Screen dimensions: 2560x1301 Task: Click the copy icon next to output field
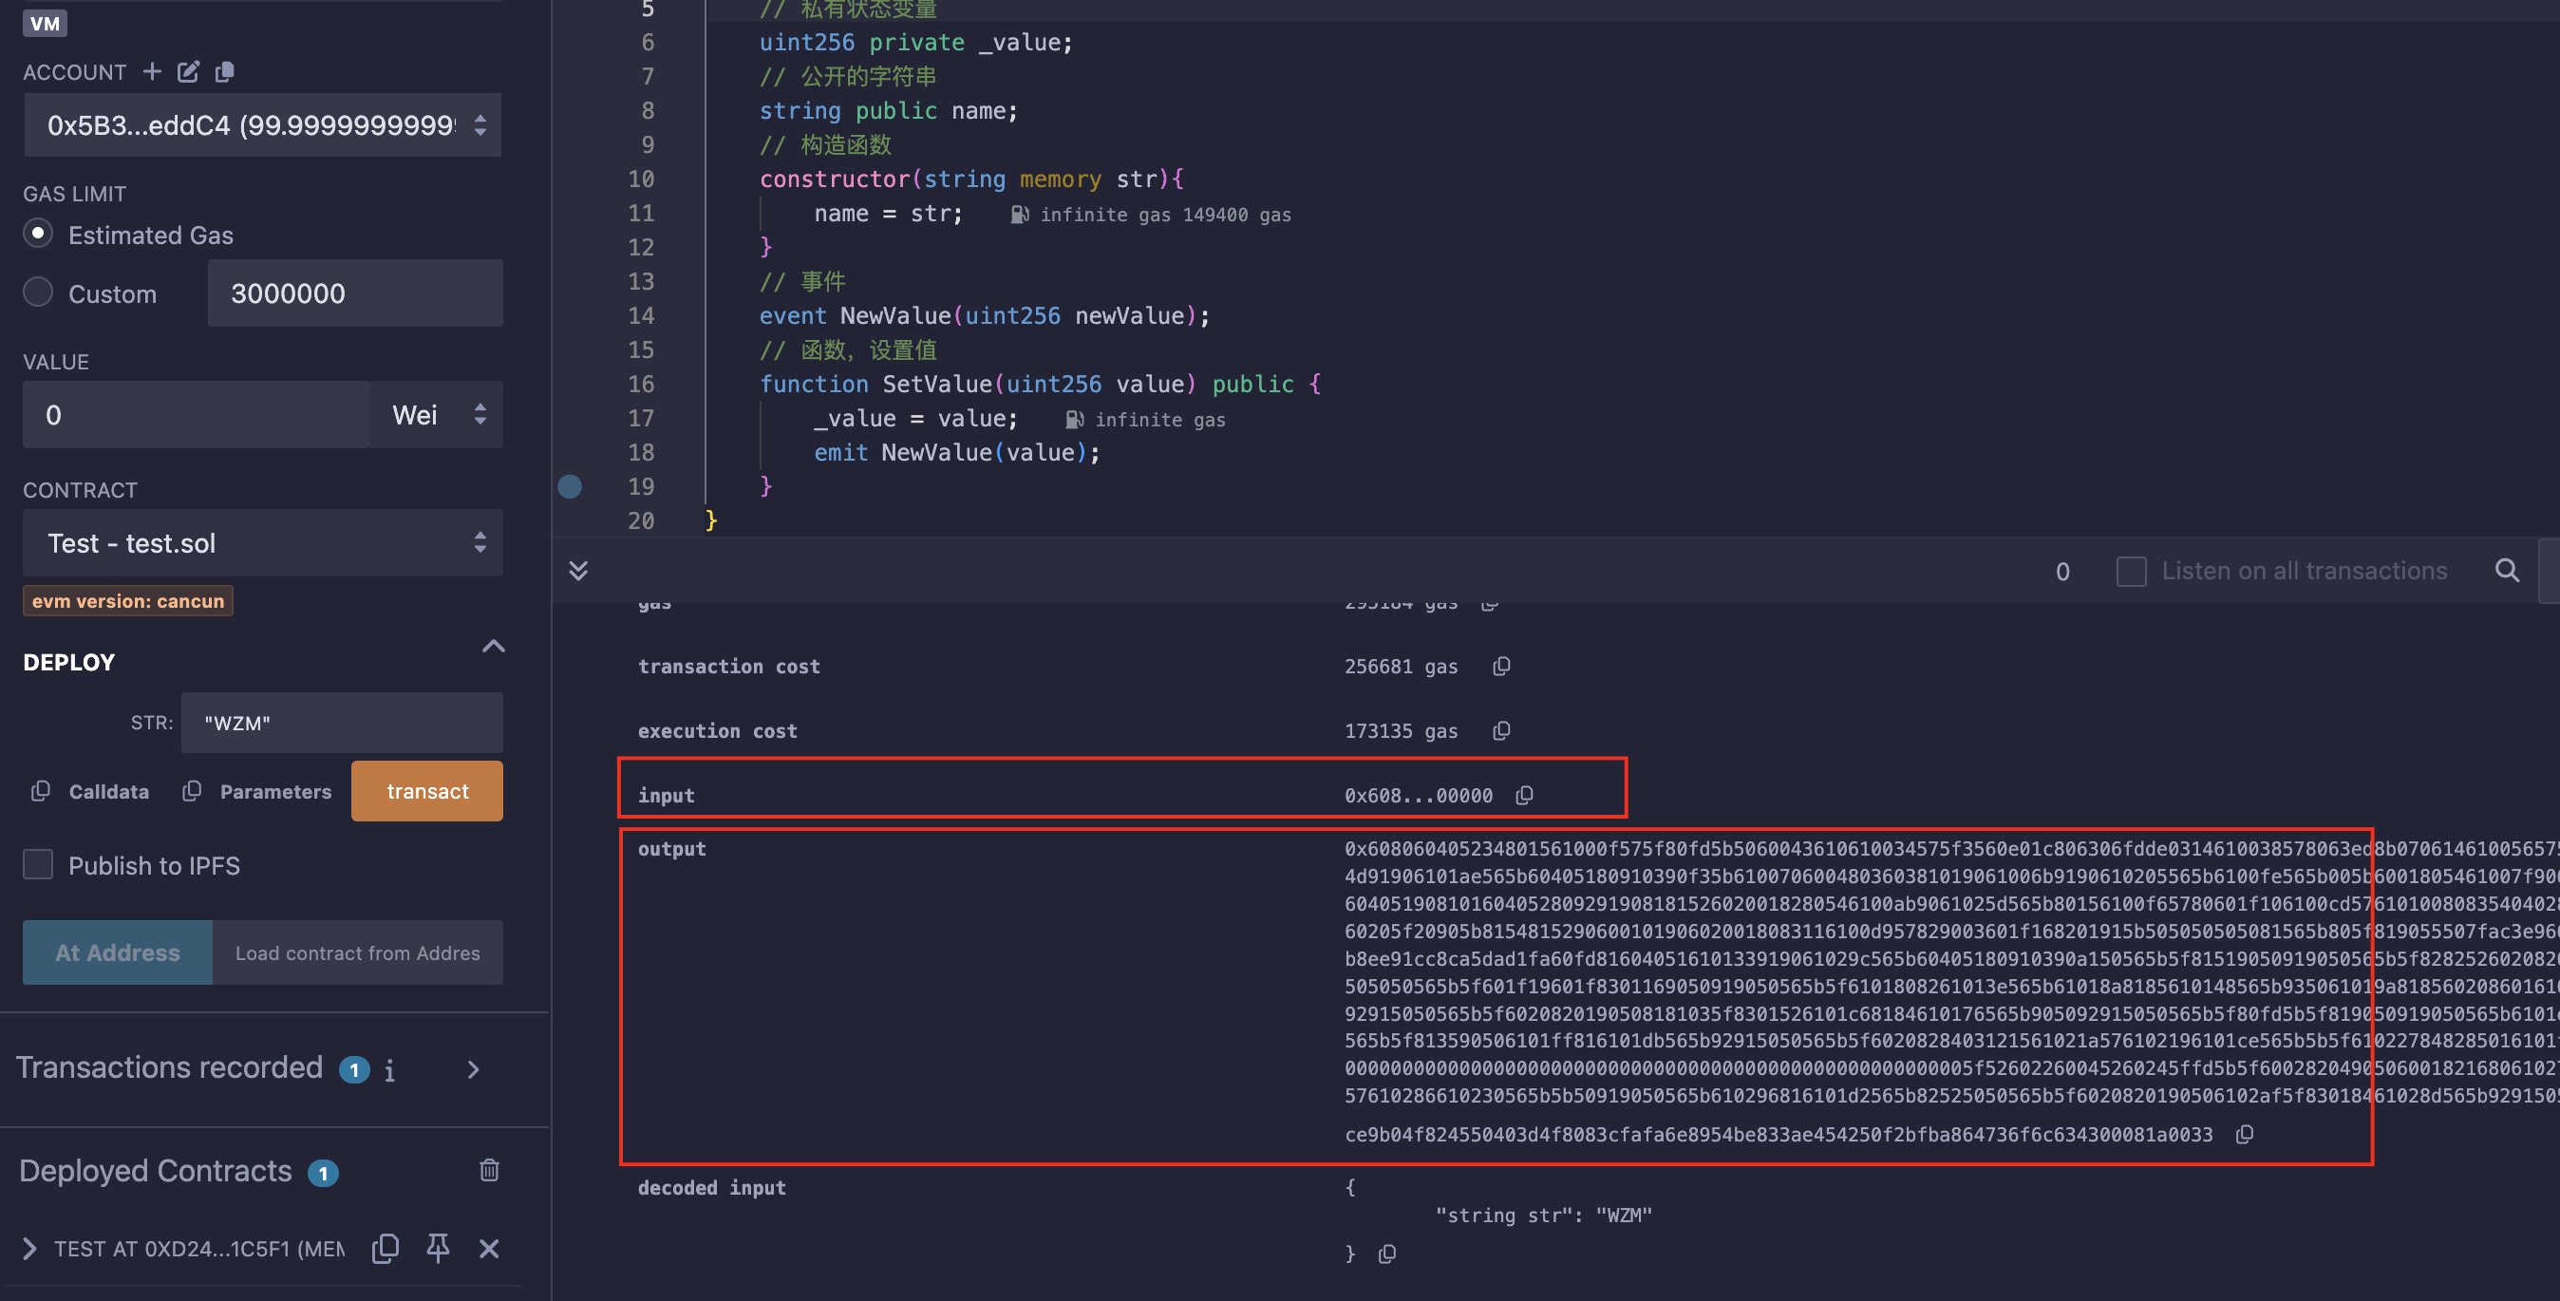(2245, 1134)
